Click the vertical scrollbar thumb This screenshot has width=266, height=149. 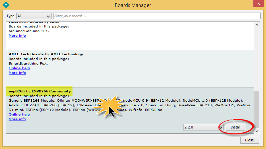[x=257, y=110]
